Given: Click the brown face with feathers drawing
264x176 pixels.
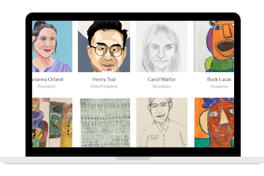Looking at the screenshot, I should pos(214,122).
